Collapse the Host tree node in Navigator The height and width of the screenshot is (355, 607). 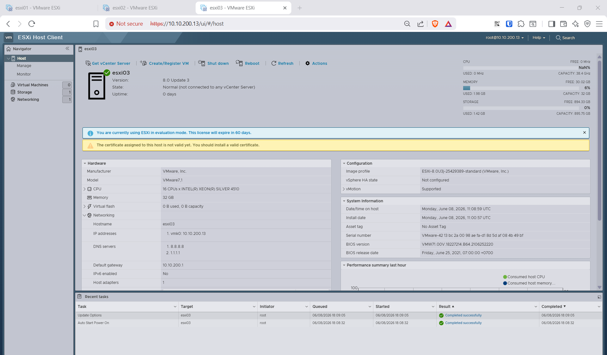(x=8, y=58)
